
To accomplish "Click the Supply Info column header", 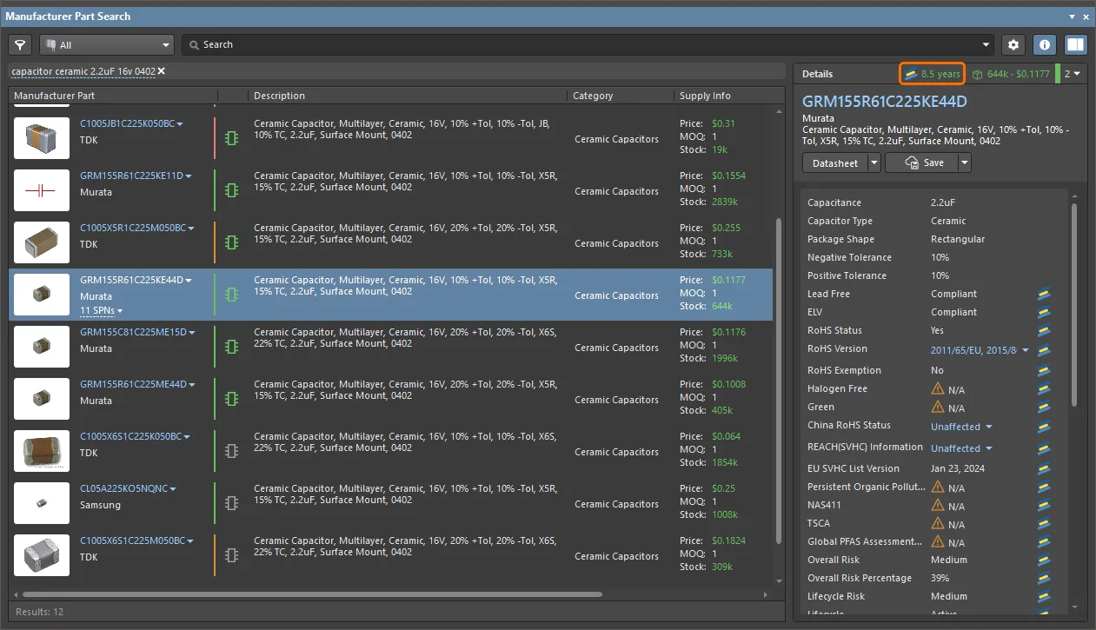I will pos(705,96).
